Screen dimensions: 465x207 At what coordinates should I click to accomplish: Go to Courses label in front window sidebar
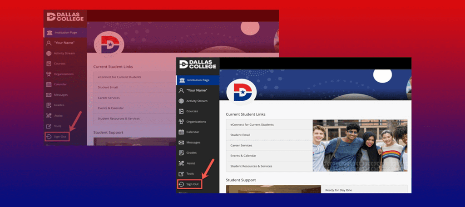[192, 111]
